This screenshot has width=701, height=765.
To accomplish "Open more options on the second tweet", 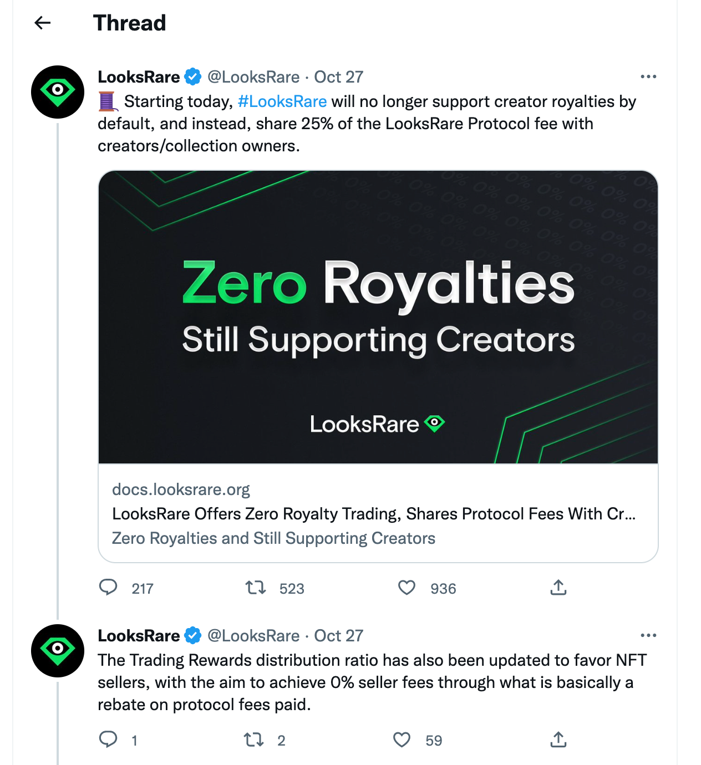I will pos(648,635).
